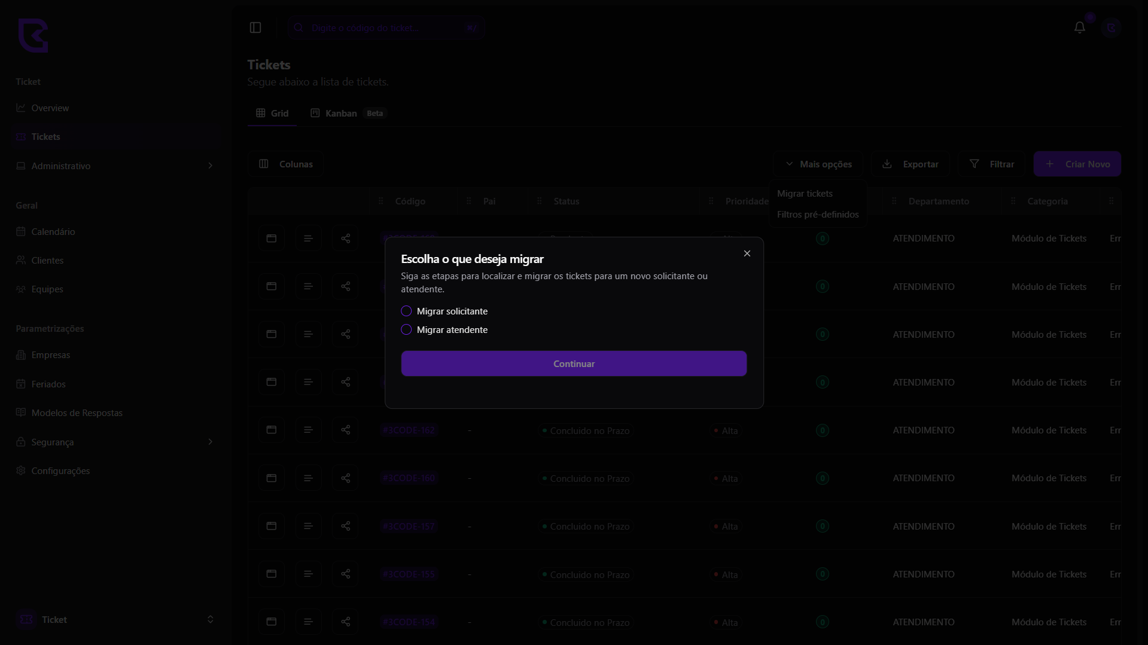Open the Mais opções dropdown

coord(818,164)
